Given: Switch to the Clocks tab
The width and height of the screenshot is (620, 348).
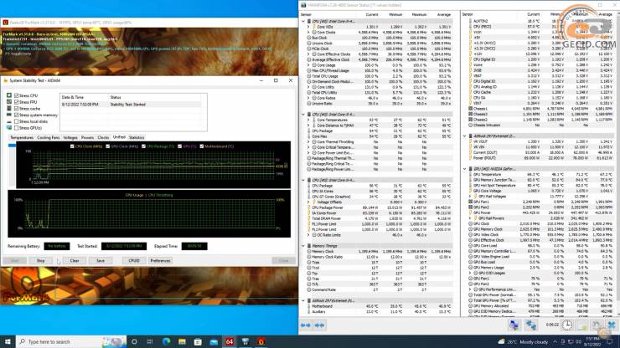Looking at the screenshot, I should tap(103, 137).
